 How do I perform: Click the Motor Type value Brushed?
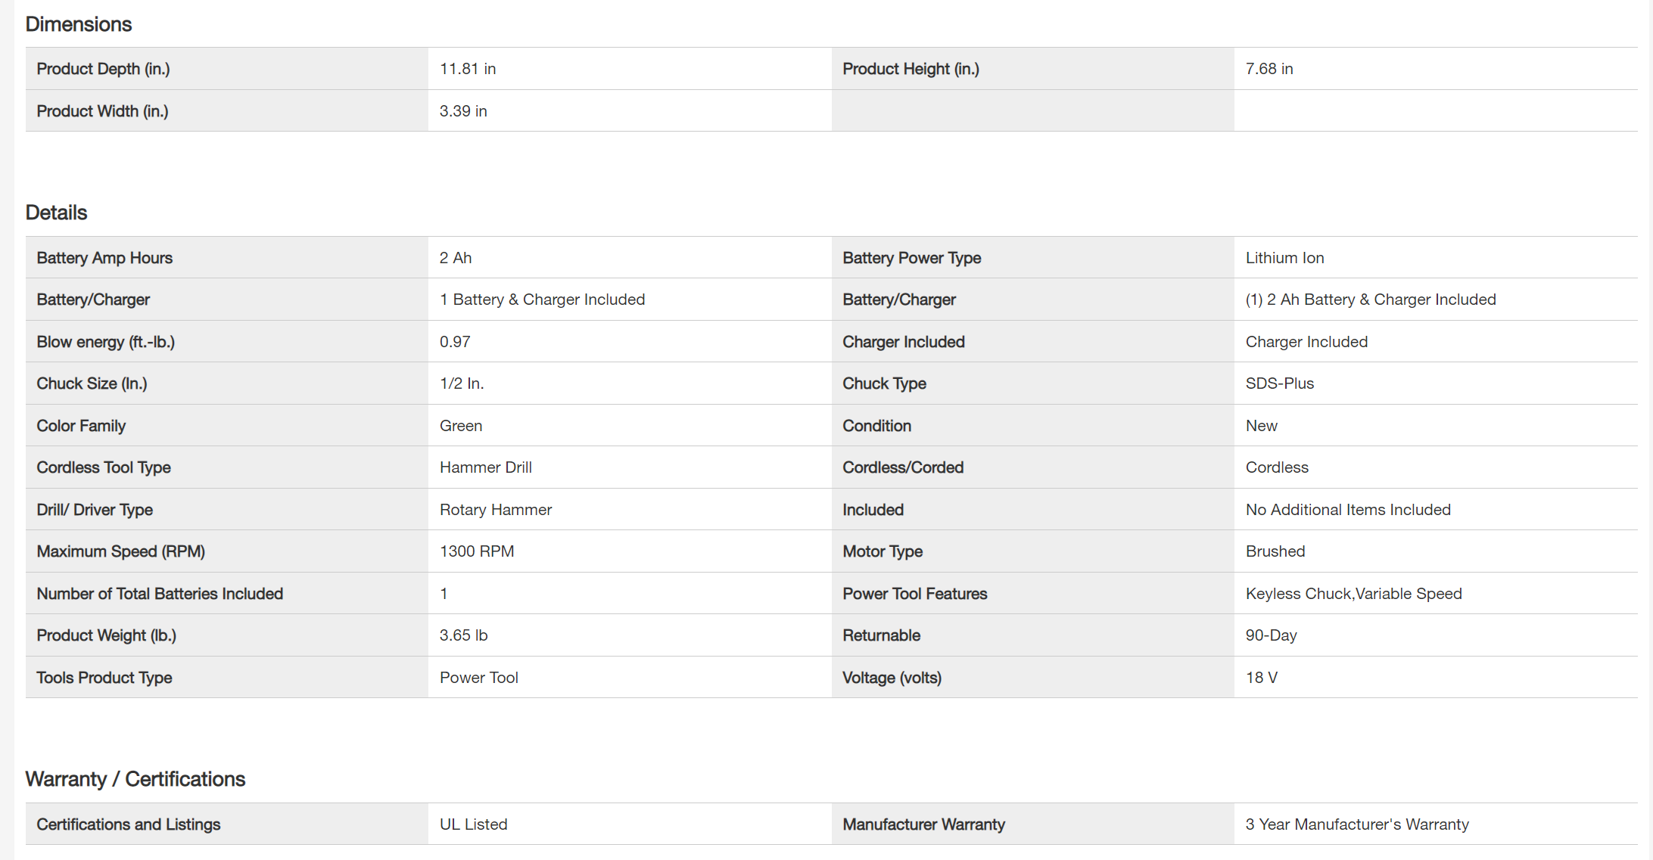tap(1275, 551)
